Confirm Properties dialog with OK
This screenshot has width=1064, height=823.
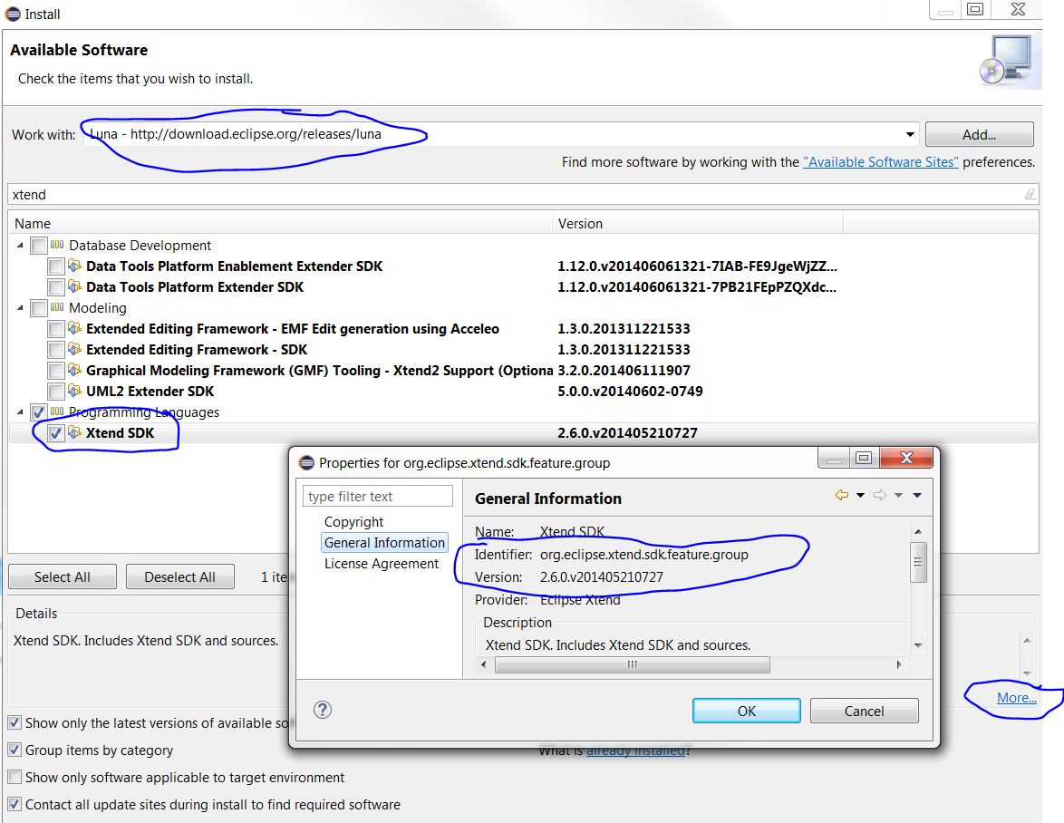point(747,711)
